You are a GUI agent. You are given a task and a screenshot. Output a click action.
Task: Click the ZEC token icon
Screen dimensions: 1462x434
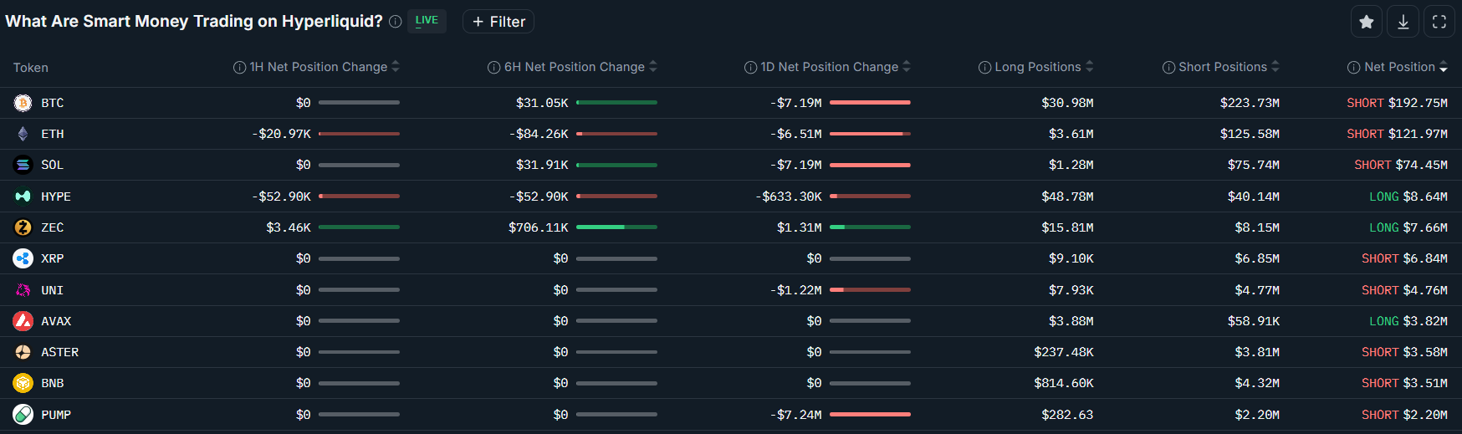point(23,227)
